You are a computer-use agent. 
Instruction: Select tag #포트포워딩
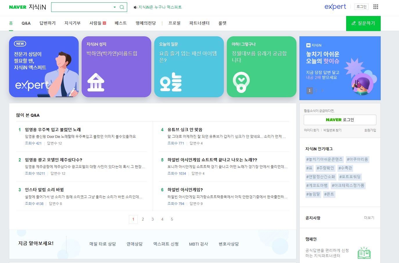(x=350, y=177)
